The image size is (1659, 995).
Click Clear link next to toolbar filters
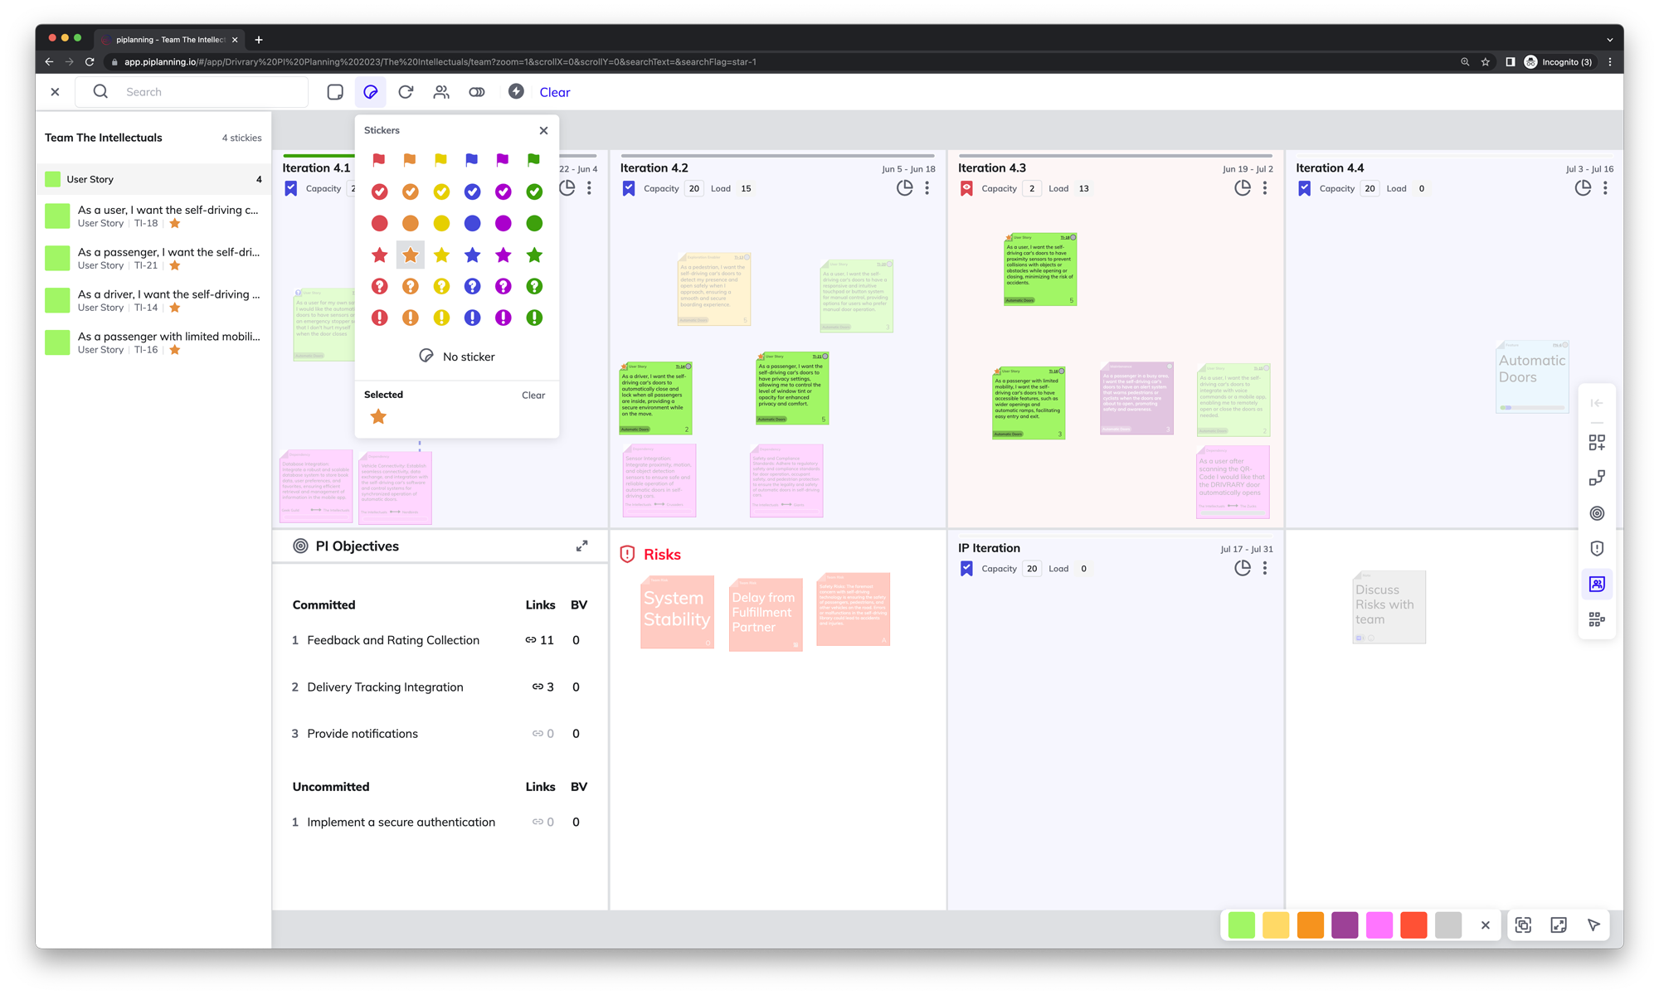tap(554, 92)
